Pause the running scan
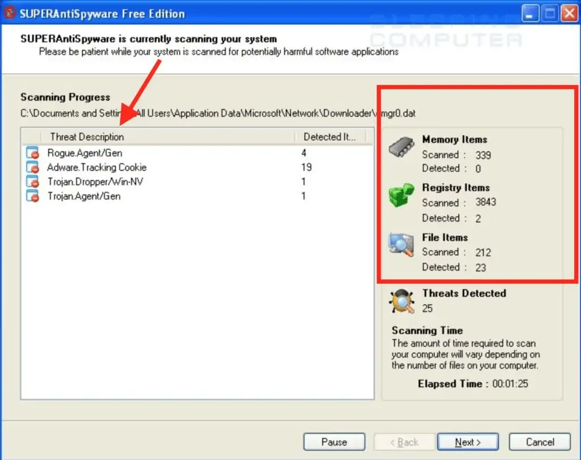This screenshot has height=460, width=581. 334,442
